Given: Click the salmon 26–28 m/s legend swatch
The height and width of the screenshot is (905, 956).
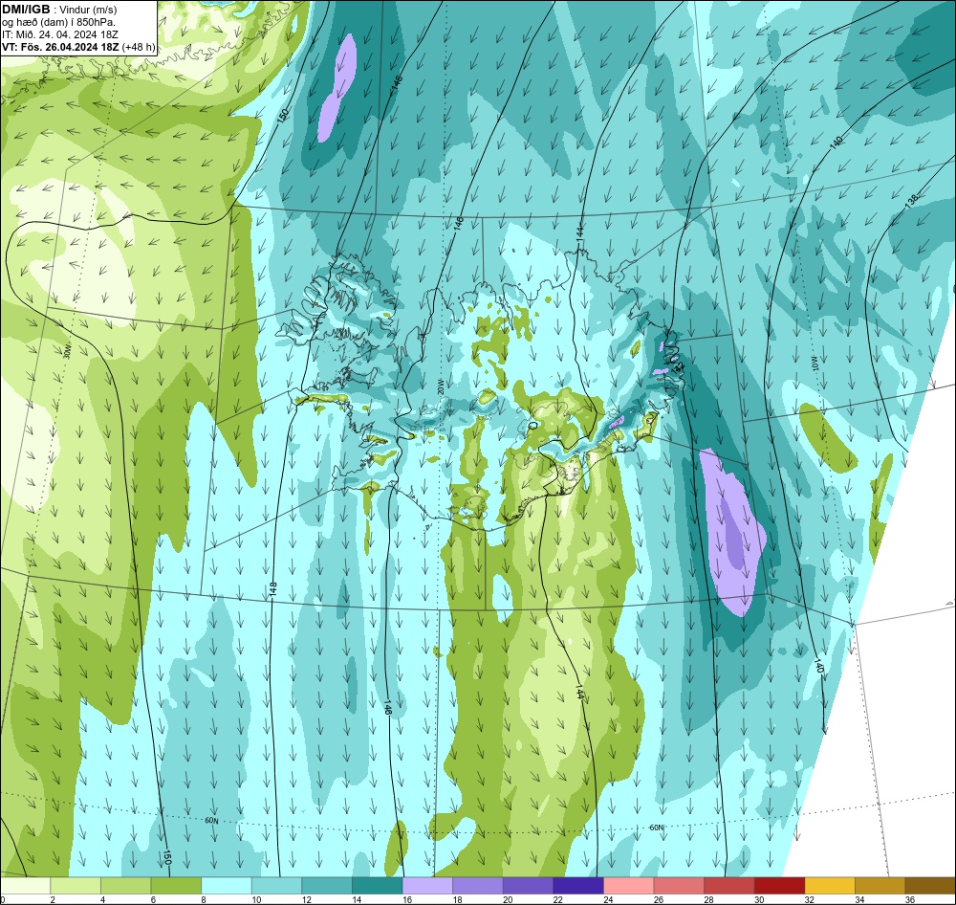Looking at the screenshot, I should [679, 886].
